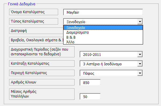Click the Κατάταξη Καταλύματος label
Viewport: 161px width, 106px height.
42,64
